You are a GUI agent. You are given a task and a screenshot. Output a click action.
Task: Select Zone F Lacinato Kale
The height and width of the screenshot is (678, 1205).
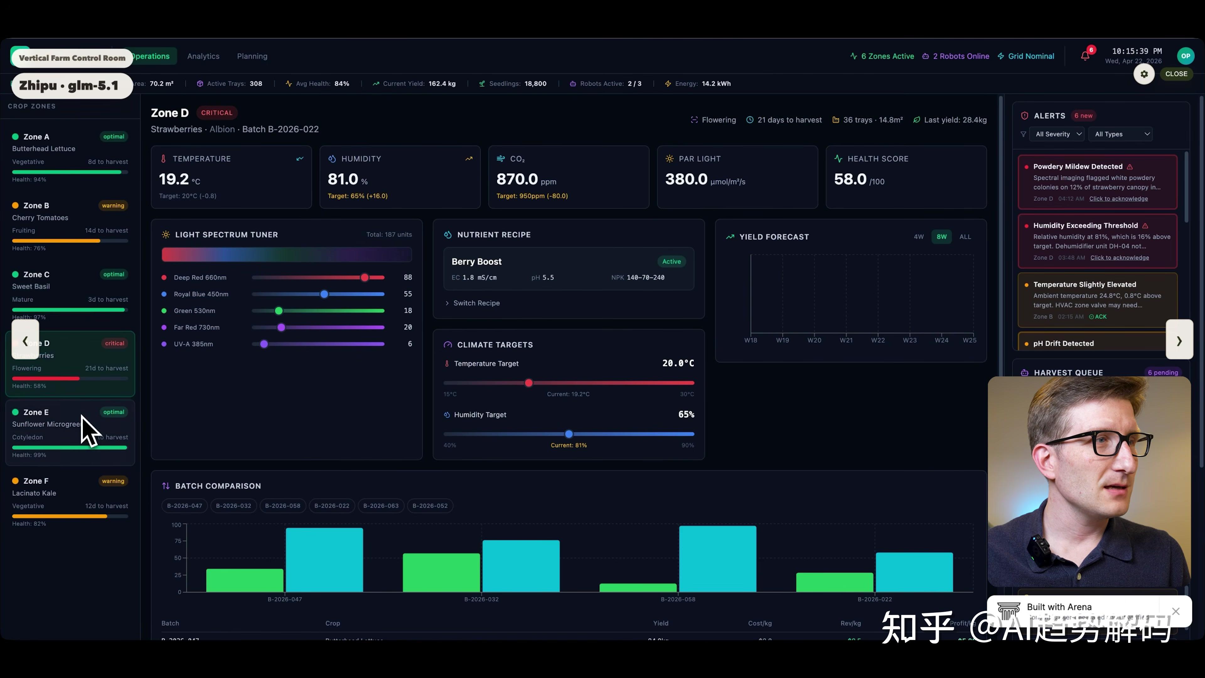click(x=70, y=502)
